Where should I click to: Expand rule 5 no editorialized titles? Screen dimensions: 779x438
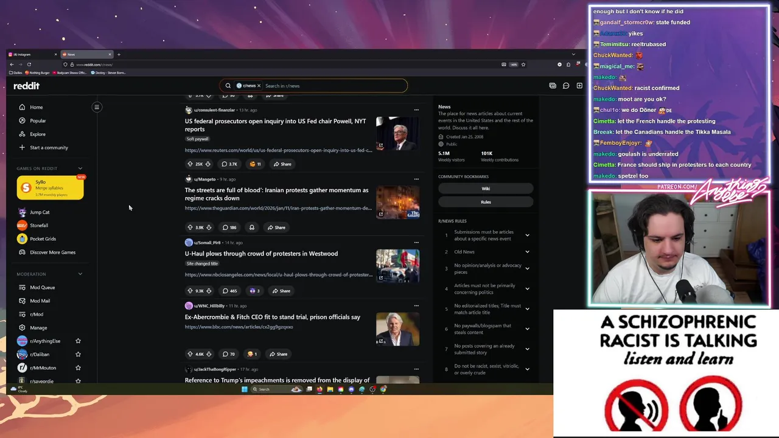pos(527,309)
